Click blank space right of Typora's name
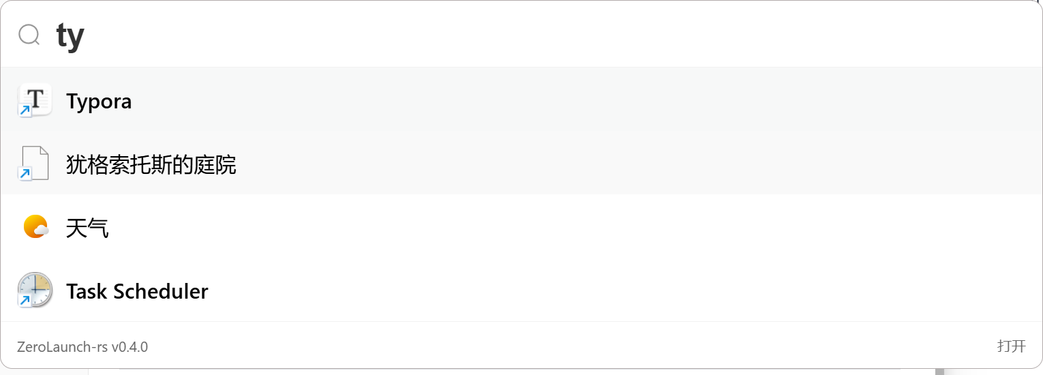This screenshot has width=1043, height=375. pyautogui.click(x=545, y=102)
